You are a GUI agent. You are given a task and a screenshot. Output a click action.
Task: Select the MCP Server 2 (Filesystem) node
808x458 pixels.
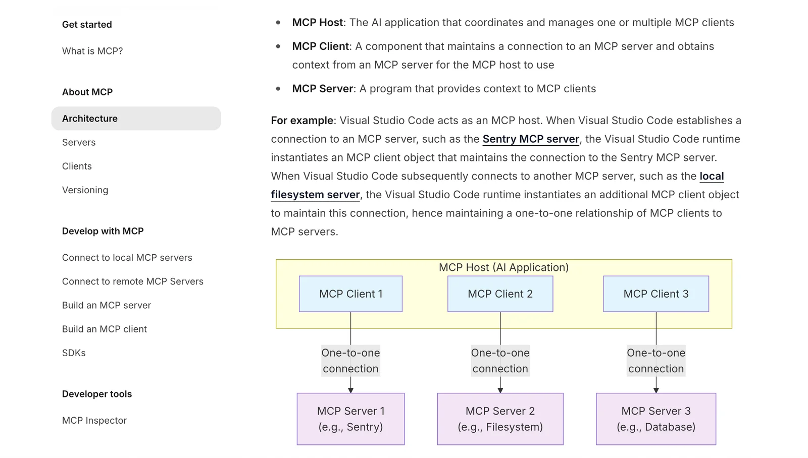(x=500, y=419)
